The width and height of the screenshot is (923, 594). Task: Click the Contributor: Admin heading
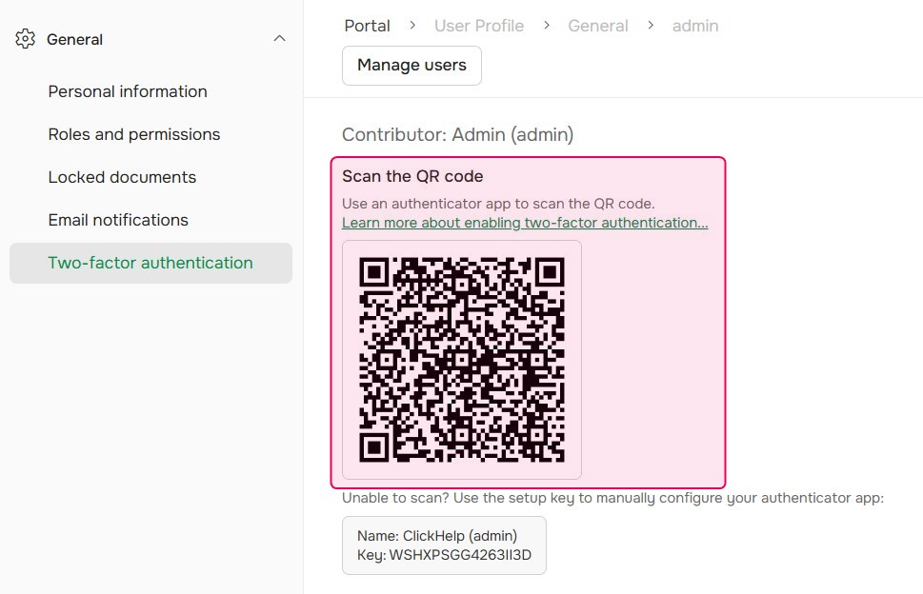pyautogui.click(x=457, y=134)
